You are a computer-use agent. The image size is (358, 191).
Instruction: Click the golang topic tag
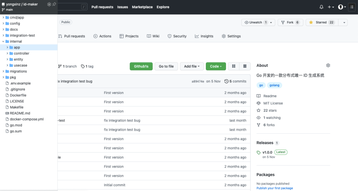pyautogui.click(x=274, y=85)
